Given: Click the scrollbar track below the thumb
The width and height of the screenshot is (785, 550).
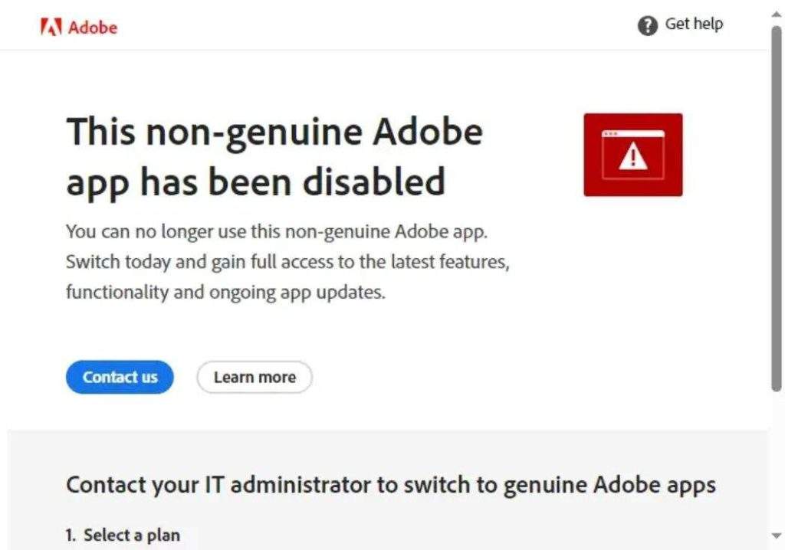Looking at the screenshot, I should (x=776, y=460).
